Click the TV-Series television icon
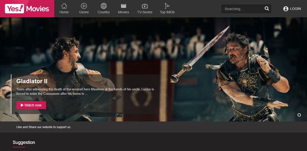Screen dimensions: 307x151 click(145, 6)
